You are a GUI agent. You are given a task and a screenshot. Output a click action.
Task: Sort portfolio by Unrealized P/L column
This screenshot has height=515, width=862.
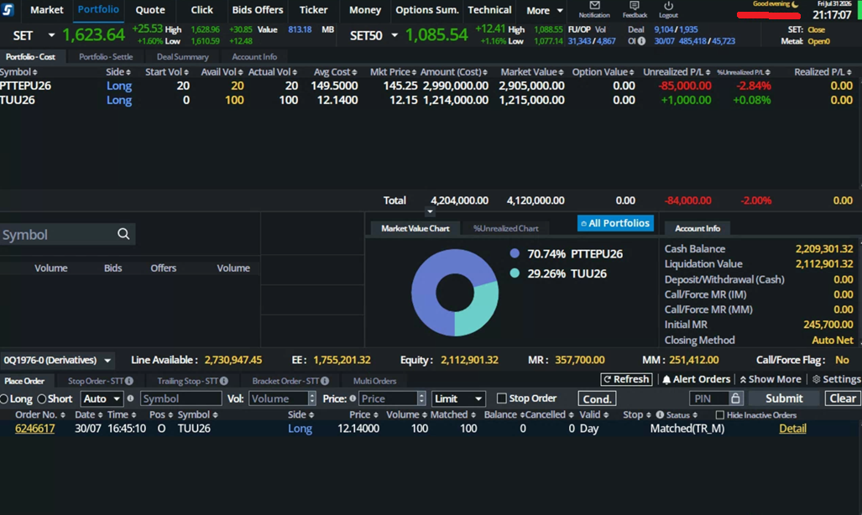677,72
